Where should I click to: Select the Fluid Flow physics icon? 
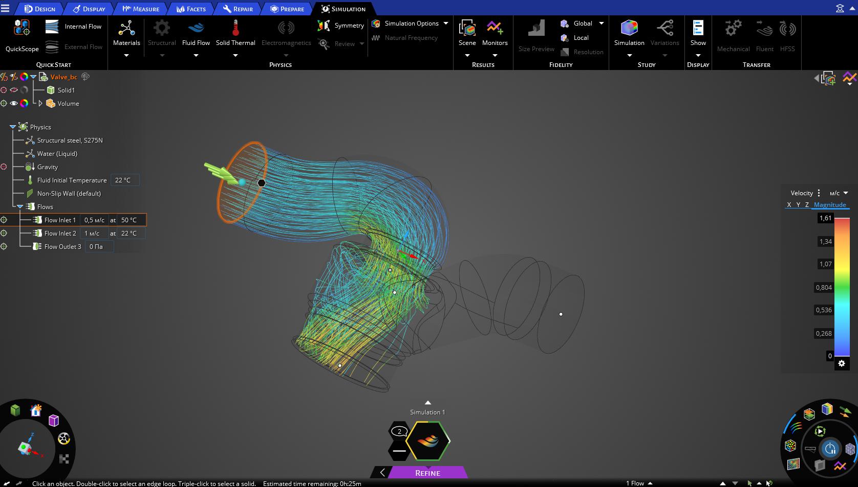(x=196, y=28)
